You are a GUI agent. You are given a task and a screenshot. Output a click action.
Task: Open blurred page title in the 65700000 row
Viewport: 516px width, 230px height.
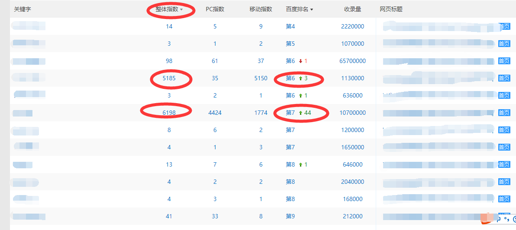coord(439,61)
